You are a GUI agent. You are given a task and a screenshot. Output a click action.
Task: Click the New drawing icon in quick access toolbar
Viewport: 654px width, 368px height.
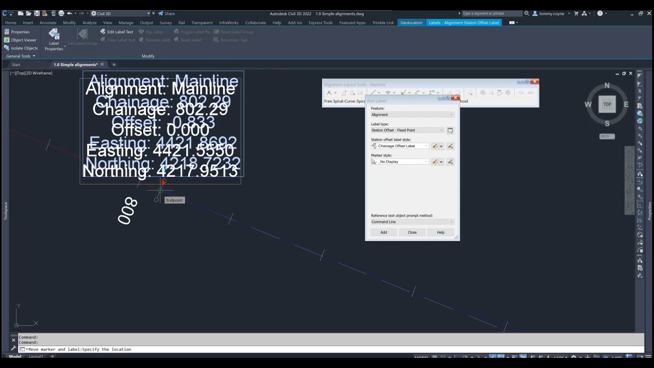click(19, 13)
